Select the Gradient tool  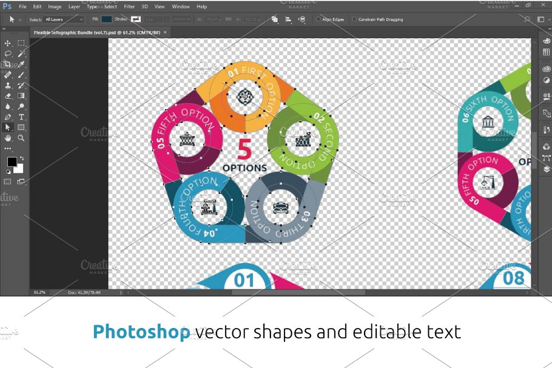pos(21,95)
